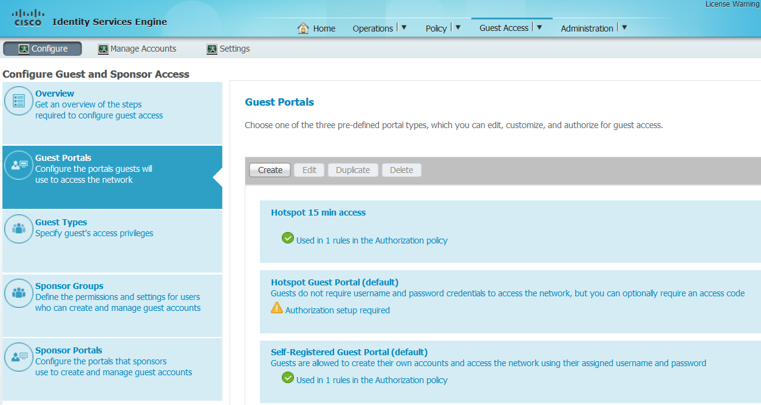This screenshot has width=761, height=405.
Task: Click the Guest Types people icon
Action: [x=19, y=229]
